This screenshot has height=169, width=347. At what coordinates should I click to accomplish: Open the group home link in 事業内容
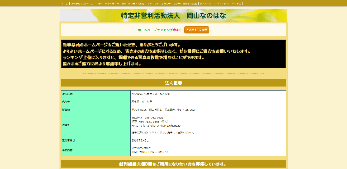pos(150,152)
